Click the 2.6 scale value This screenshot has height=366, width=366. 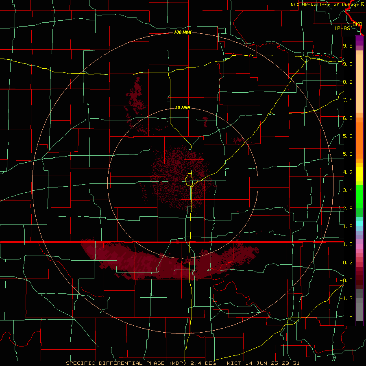(348, 209)
